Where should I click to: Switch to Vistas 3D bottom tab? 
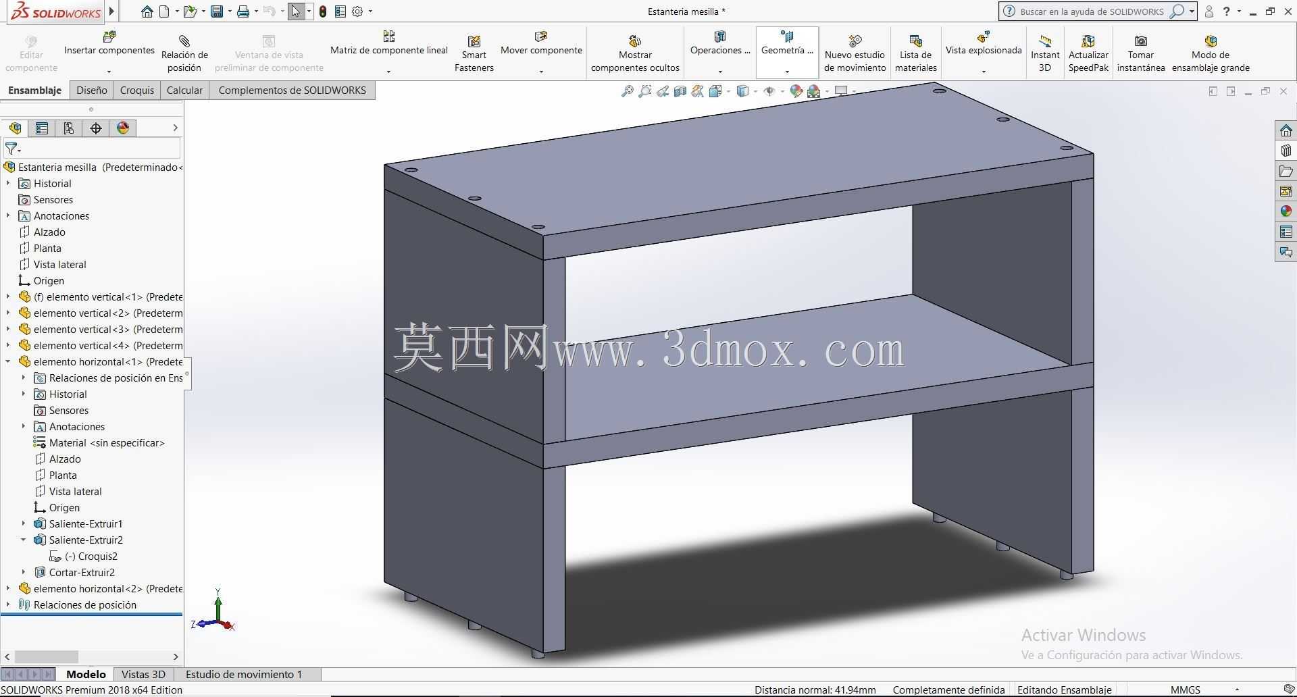[x=143, y=674]
